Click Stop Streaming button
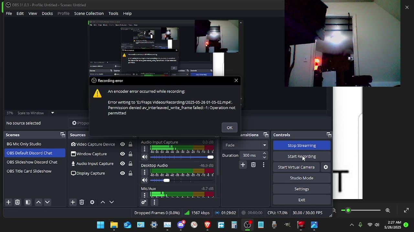 click(302, 145)
